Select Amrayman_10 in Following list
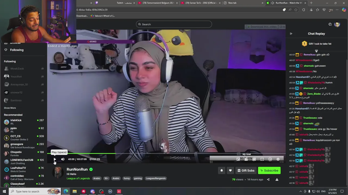 [24, 84]
